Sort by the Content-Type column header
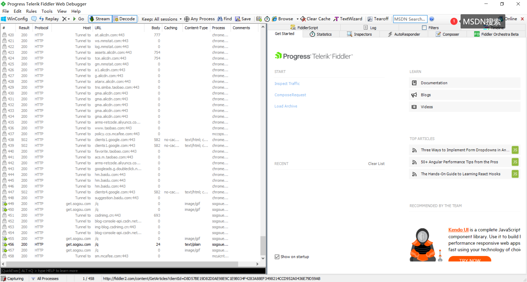The image size is (527, 282). [x=196, y=28]
